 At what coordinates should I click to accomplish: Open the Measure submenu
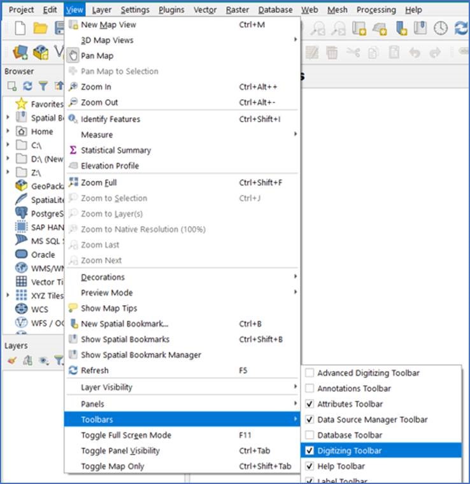(182, 134)
